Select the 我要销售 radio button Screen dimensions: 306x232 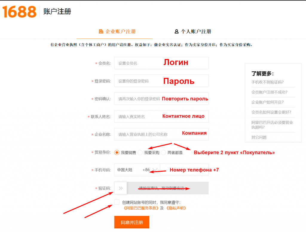click(x=117, y=152)
